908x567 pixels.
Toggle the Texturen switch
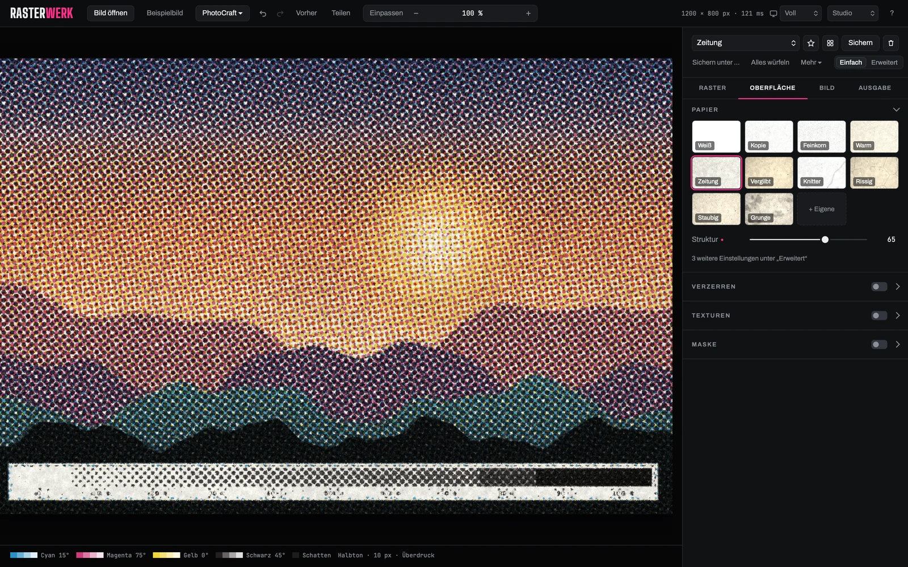tap(879, 316)
